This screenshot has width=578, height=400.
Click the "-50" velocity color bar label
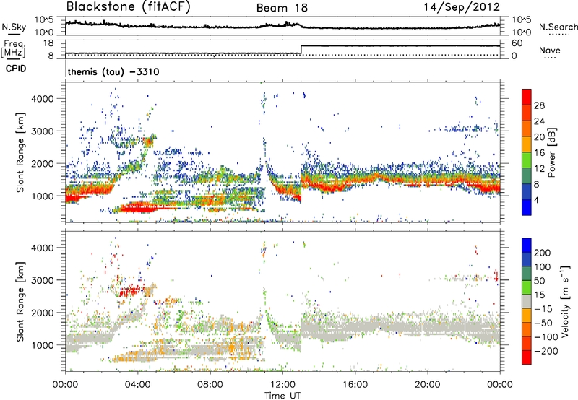coord(543,323)
